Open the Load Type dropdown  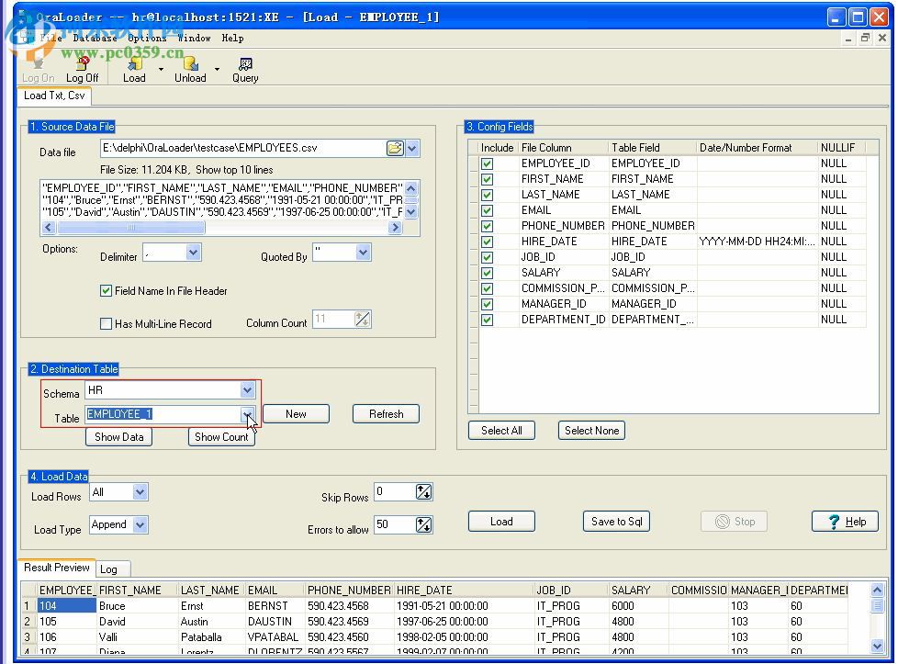pyautogui.click(x=140, y=525)
